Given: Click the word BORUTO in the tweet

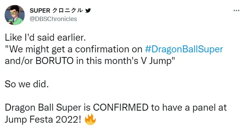Looking at the screenshot, I should 55,61.
